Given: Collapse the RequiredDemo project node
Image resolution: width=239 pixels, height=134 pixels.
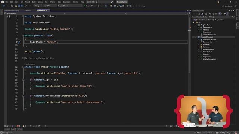Looking at the screenshot, I should pos(196,25).
